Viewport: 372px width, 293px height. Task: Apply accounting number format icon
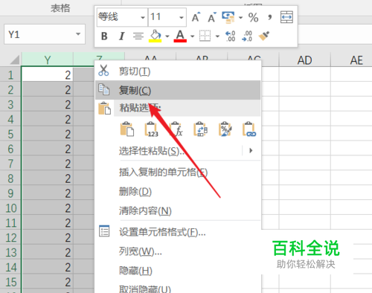(x=228, y=17)
